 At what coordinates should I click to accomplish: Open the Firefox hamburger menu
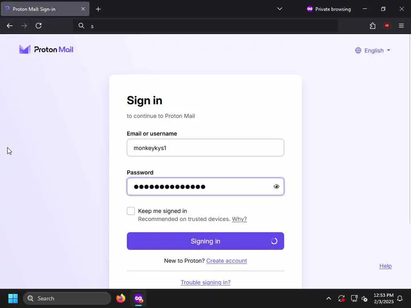(x=401, y=26)
